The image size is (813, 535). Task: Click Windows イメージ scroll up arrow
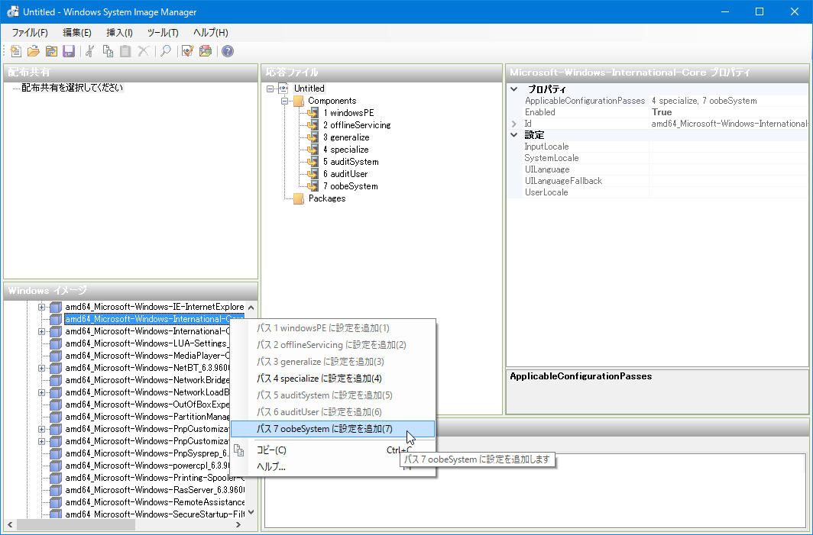251,307
